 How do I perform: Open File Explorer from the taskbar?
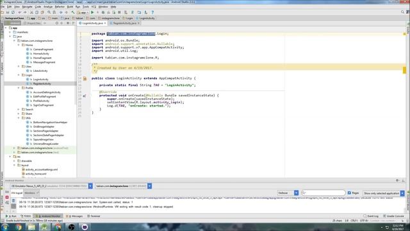(31, 227)
